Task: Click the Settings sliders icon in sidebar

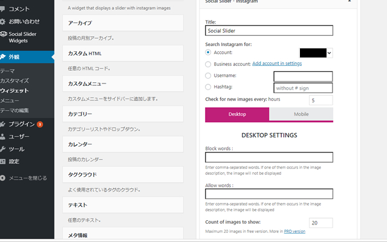Action: tap(4, 162)
